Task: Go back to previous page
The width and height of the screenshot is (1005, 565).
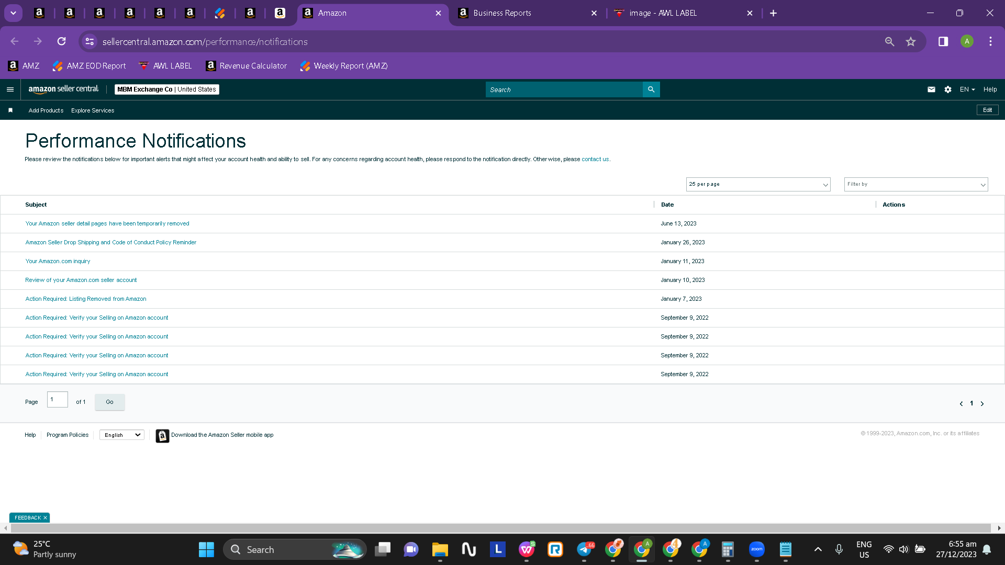Action: pyautogui.click(x=15, y=41)
